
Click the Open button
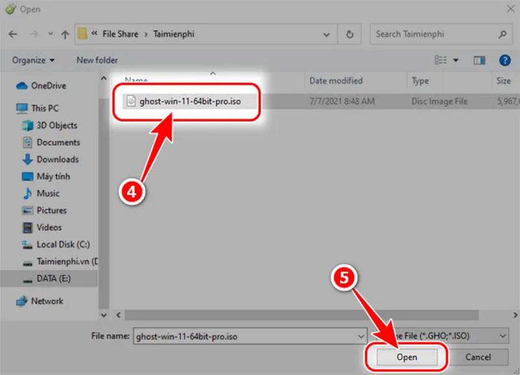click(407, 357)
